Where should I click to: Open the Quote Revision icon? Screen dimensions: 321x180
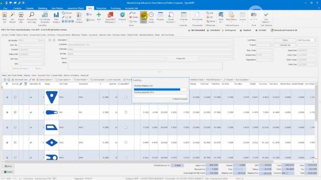tap(170, 17)
